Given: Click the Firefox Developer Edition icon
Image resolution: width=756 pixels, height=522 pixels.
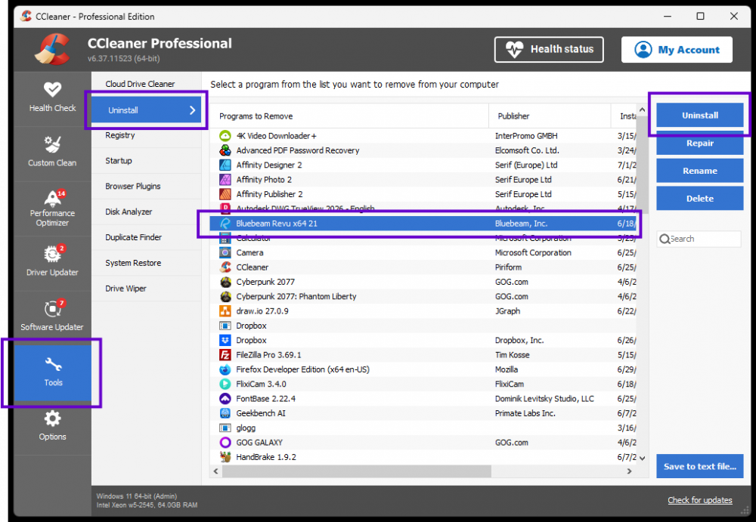Looking at the screenshot, I should tap(225, 369).
